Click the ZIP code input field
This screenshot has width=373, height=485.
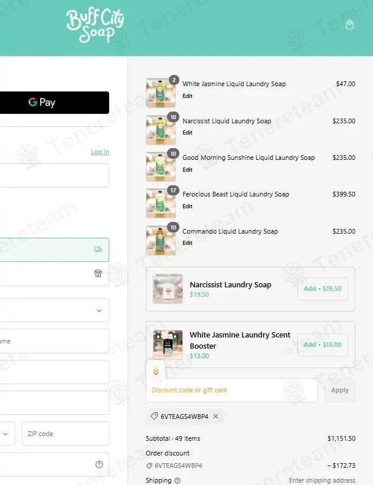(x=66, y=434)
